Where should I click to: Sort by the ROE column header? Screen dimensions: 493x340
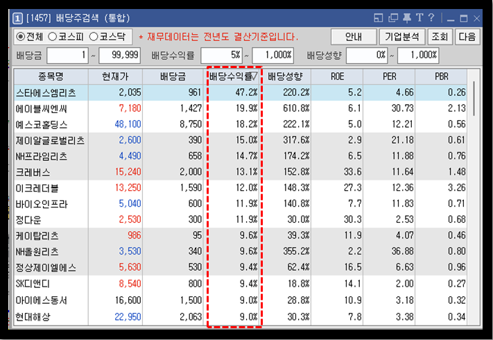coord(337,76)
